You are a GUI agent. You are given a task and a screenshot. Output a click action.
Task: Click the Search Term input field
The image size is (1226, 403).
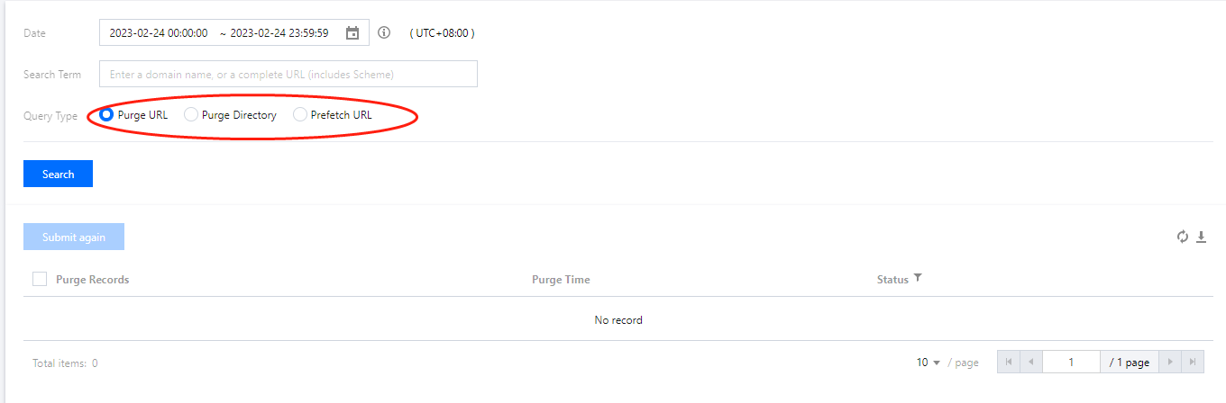coord(288,74)
